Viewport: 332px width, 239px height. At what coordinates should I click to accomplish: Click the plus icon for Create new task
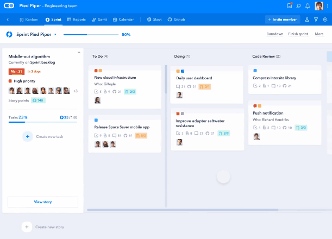click(27, 136)
